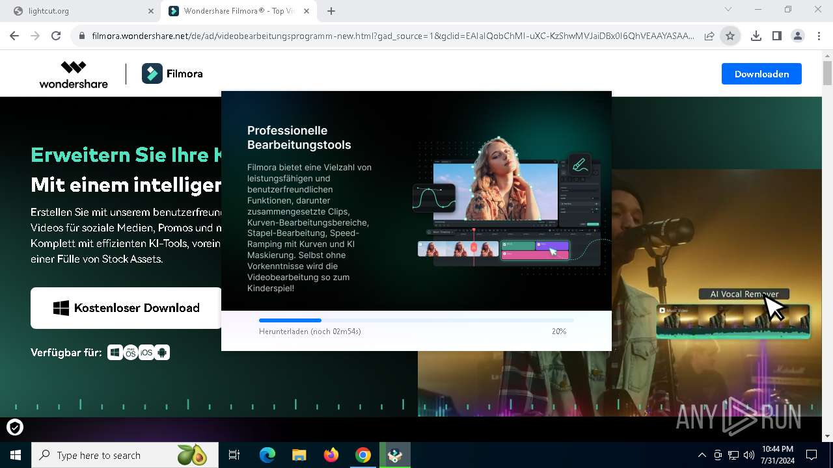The image size is (833, 468).
Task: Select the Android platform icon
Action: (162, 352)
